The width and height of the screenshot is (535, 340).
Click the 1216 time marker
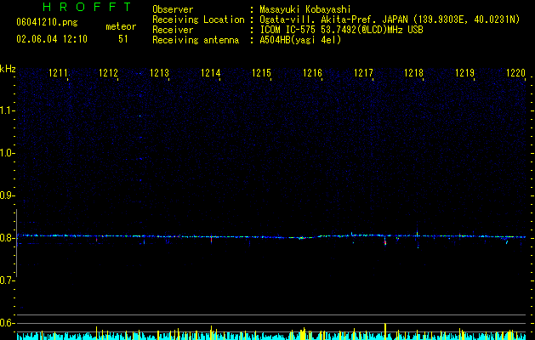(x=312, y=73)
